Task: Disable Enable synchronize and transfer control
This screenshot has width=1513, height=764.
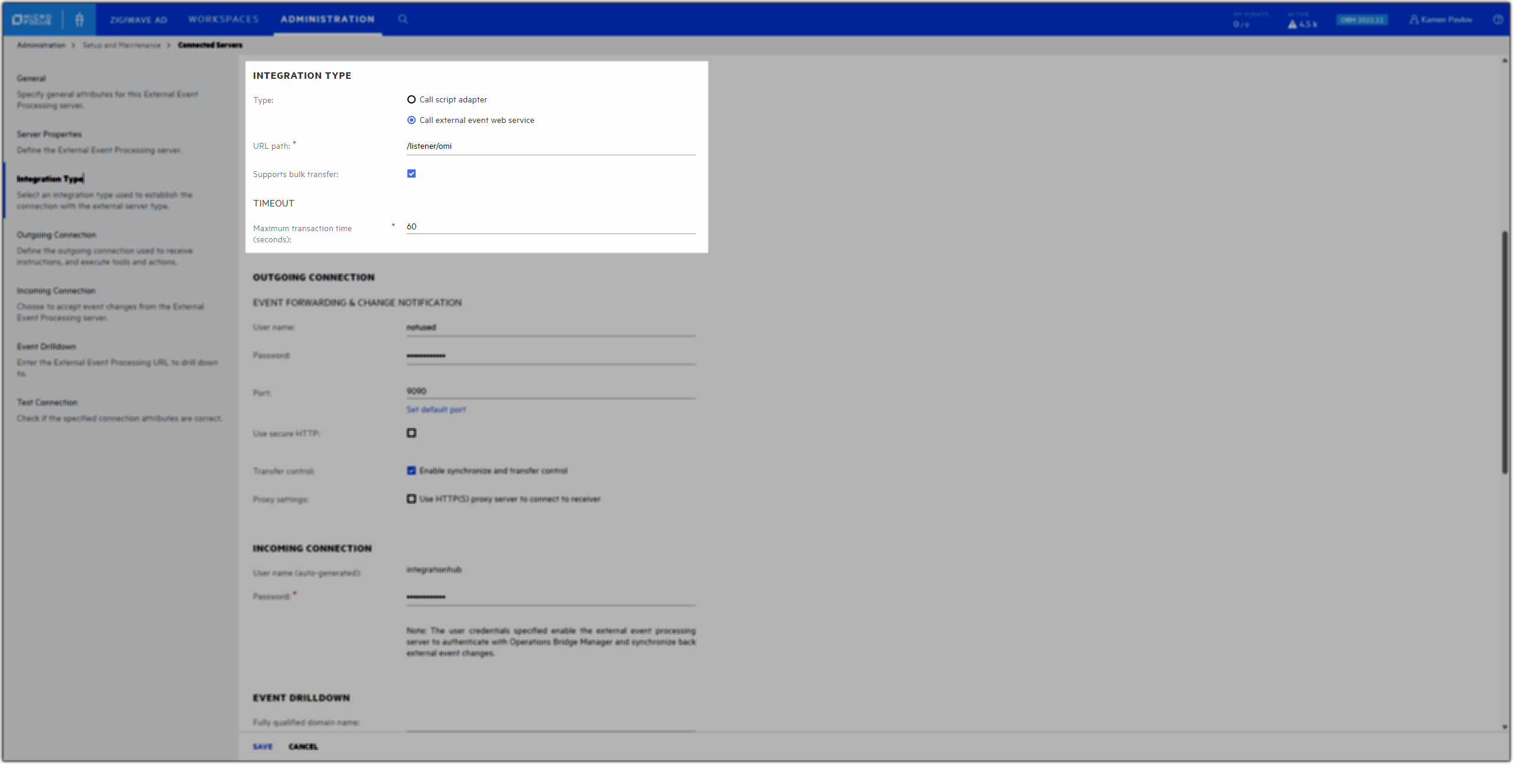Action: (412, 471)
